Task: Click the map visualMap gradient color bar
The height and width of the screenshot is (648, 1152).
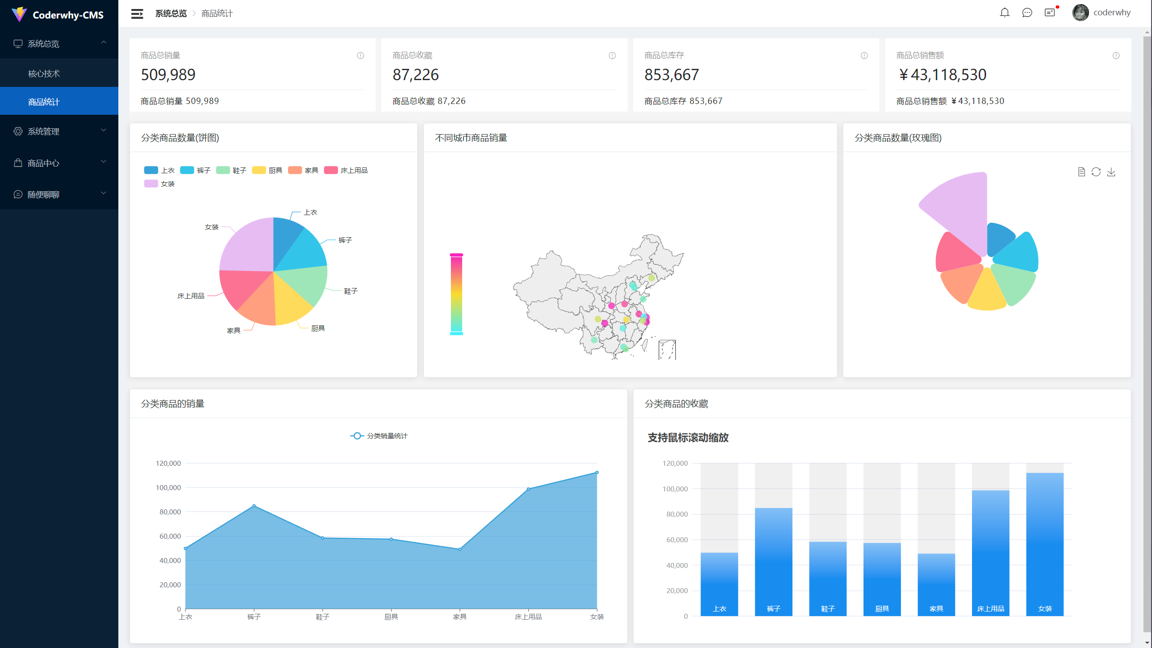Action: (456, 294)
